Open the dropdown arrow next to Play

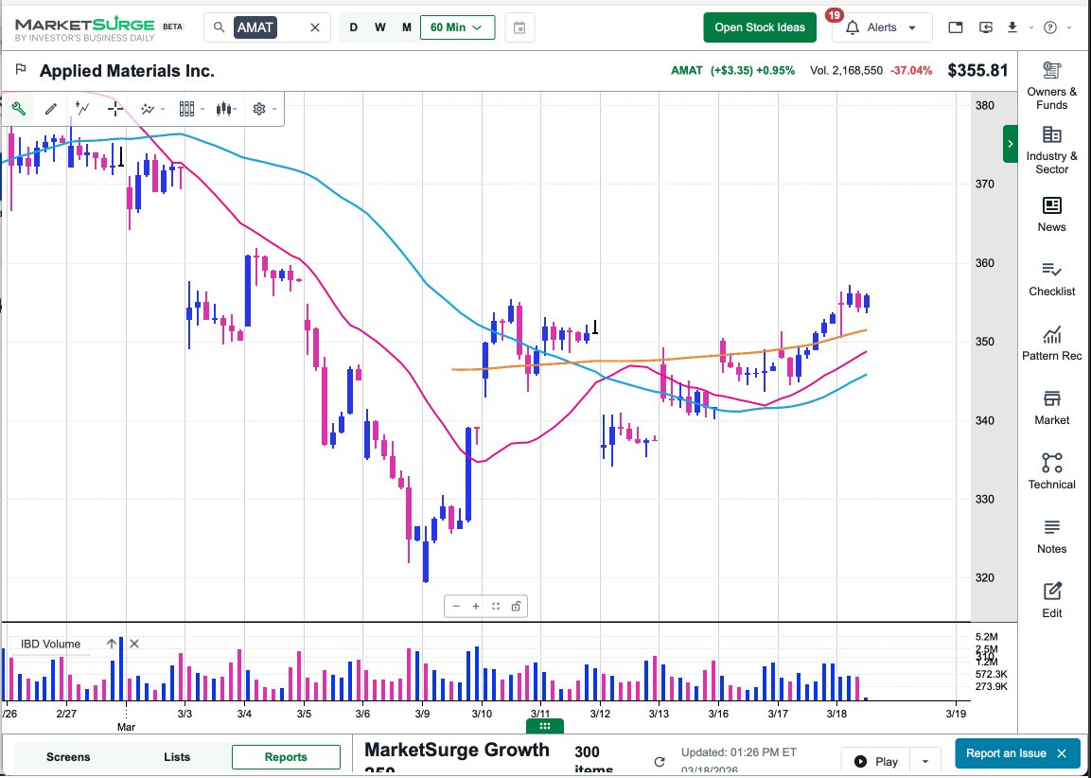(x=925, y=761)
